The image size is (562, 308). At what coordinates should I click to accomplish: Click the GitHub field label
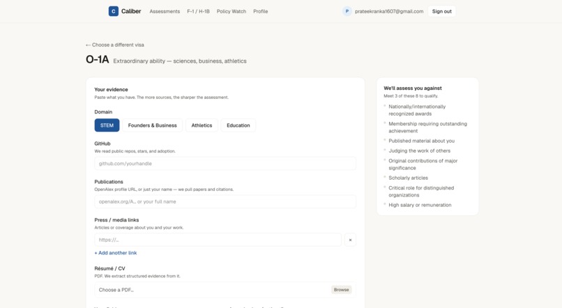point(102,144)
